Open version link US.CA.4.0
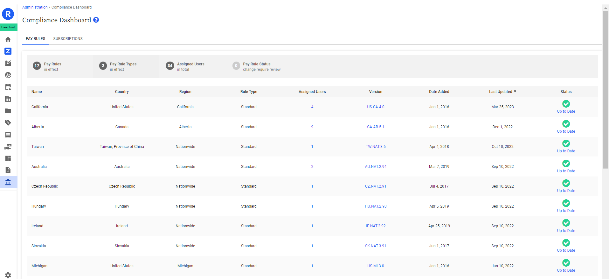 coord(376,107)
